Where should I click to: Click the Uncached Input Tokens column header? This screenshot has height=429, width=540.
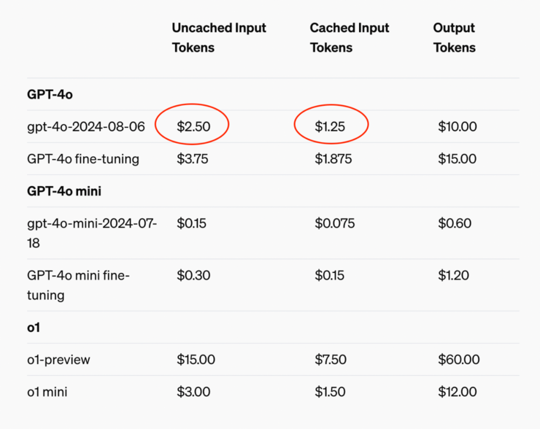pyautogui.click(x=219, y=38)
